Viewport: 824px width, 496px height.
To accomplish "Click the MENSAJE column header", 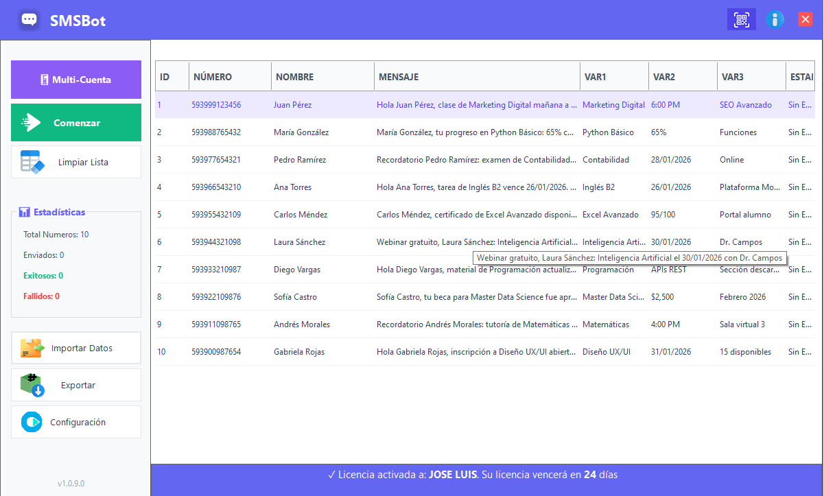I will 398,77.
